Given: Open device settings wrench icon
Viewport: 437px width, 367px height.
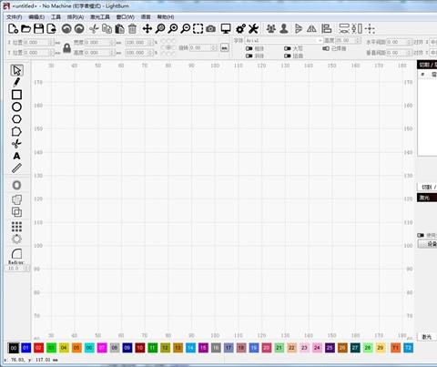Looking at the screenshot, I should tap(253, 29).
